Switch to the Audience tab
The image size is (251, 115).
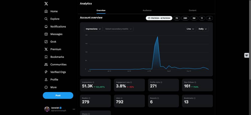147,10
